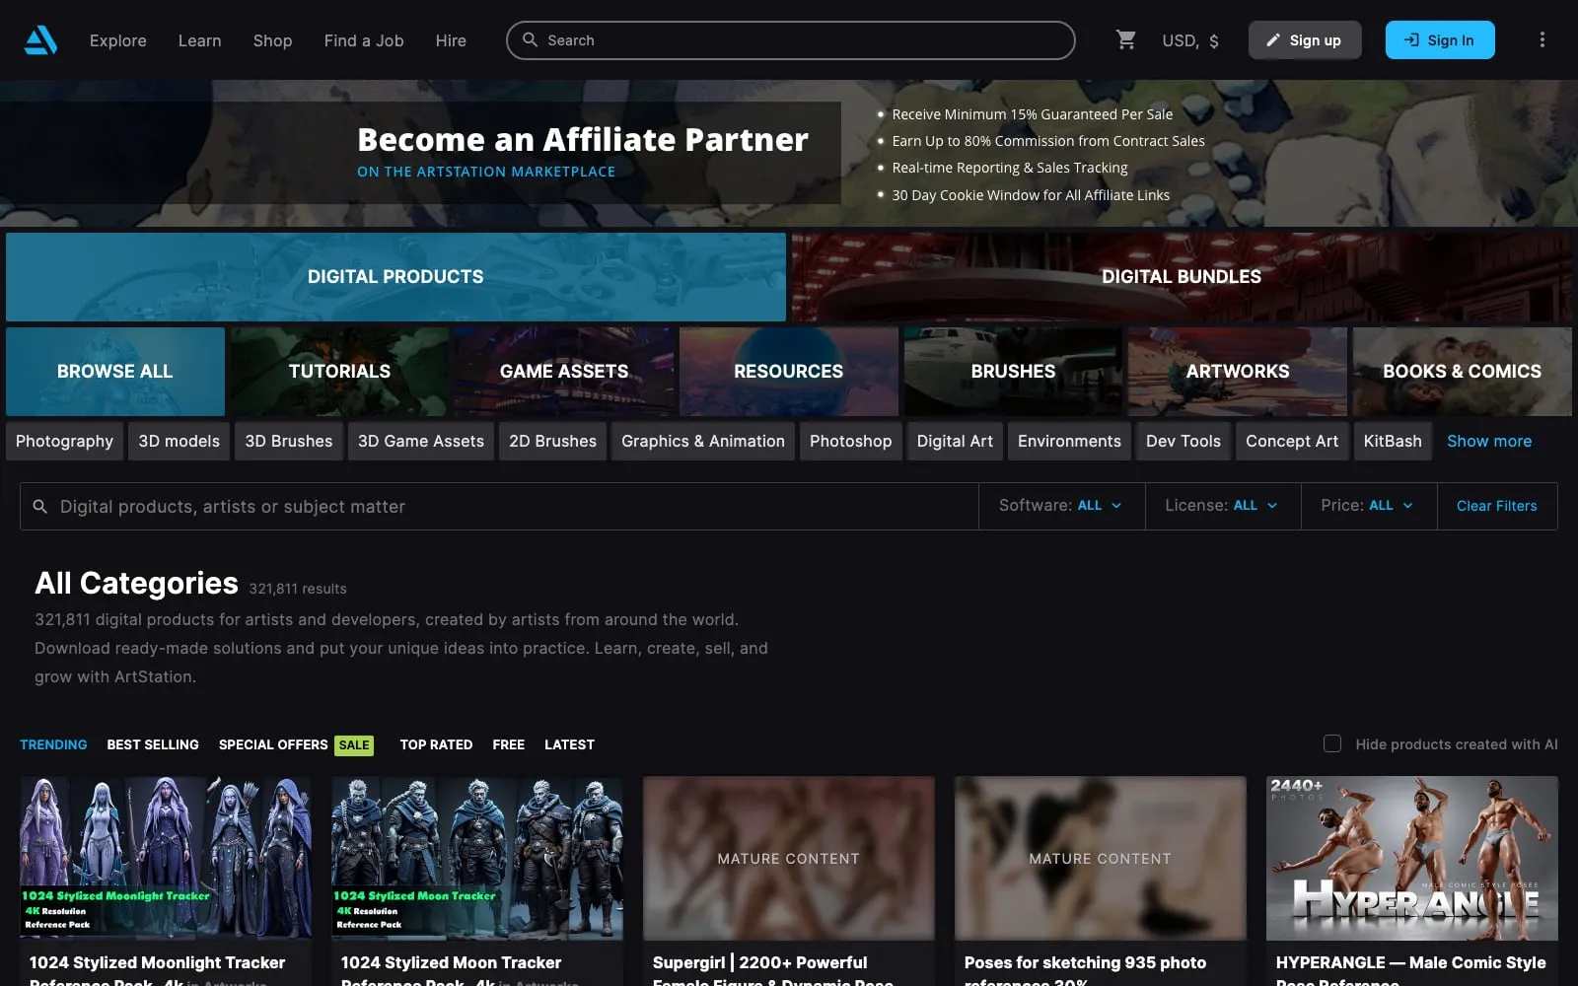1578x986 pixels.
Task: Open the HYPERANGLE Male Comic Style thumbnail
Action: [x=1412, y=858]
